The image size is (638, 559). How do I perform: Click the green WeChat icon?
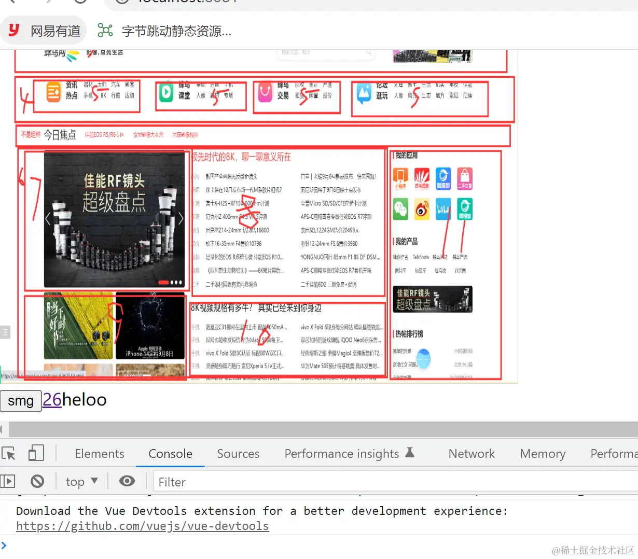(400, 208)
